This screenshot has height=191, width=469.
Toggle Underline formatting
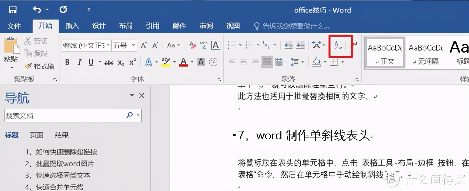[91, 62]
